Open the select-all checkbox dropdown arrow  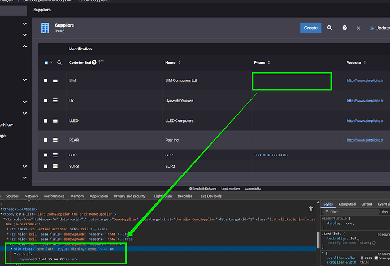click(x=51, y=63)
